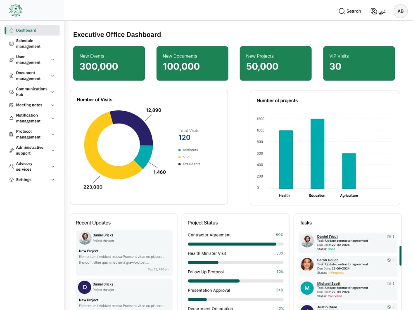Click the Education bar in projects chart
The width and height of the screenshot is (413, 310).
pos(317,154)
